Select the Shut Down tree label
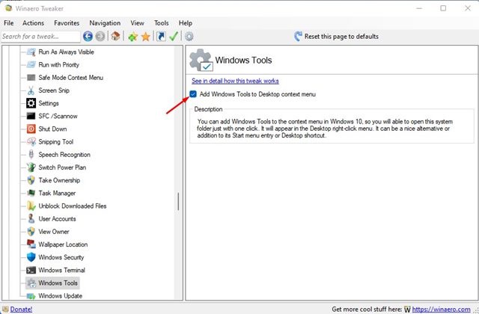479x314 pixels. (x=52, y=129)
